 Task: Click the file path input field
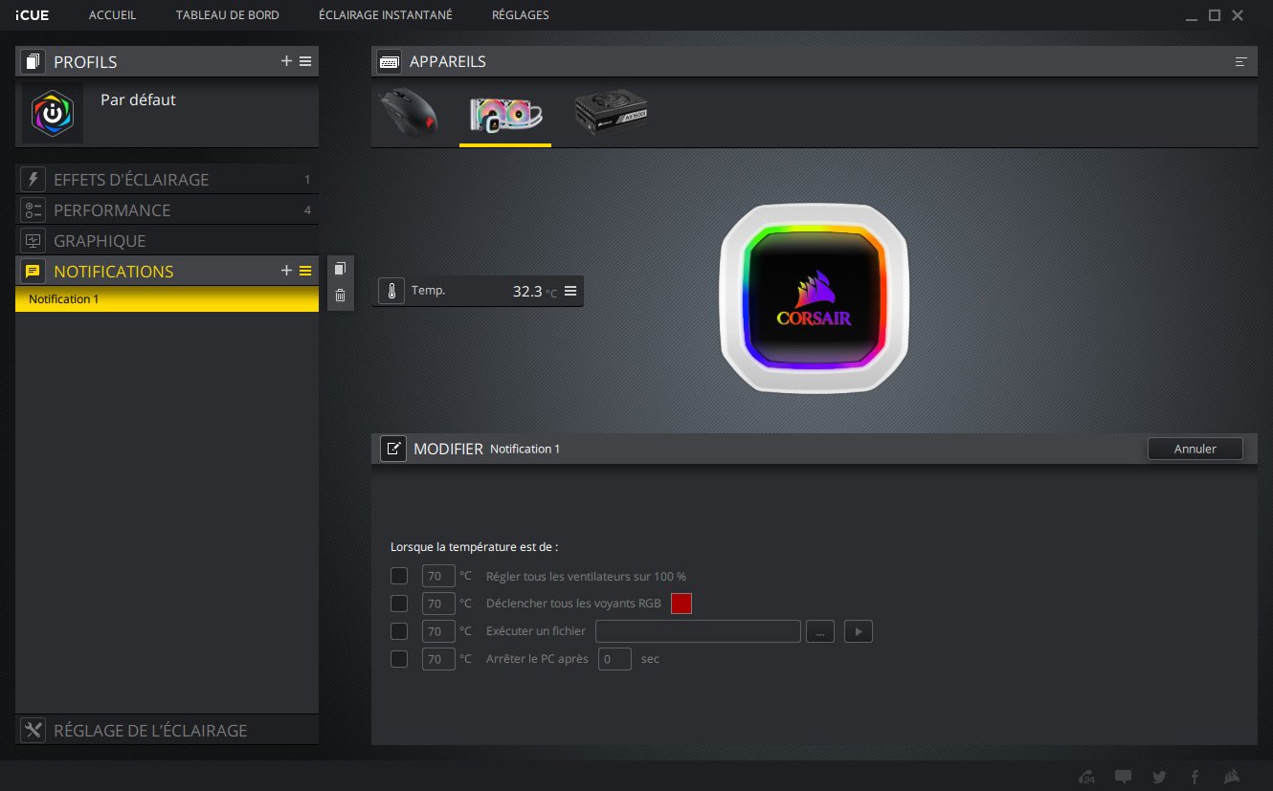pos(698,631)
